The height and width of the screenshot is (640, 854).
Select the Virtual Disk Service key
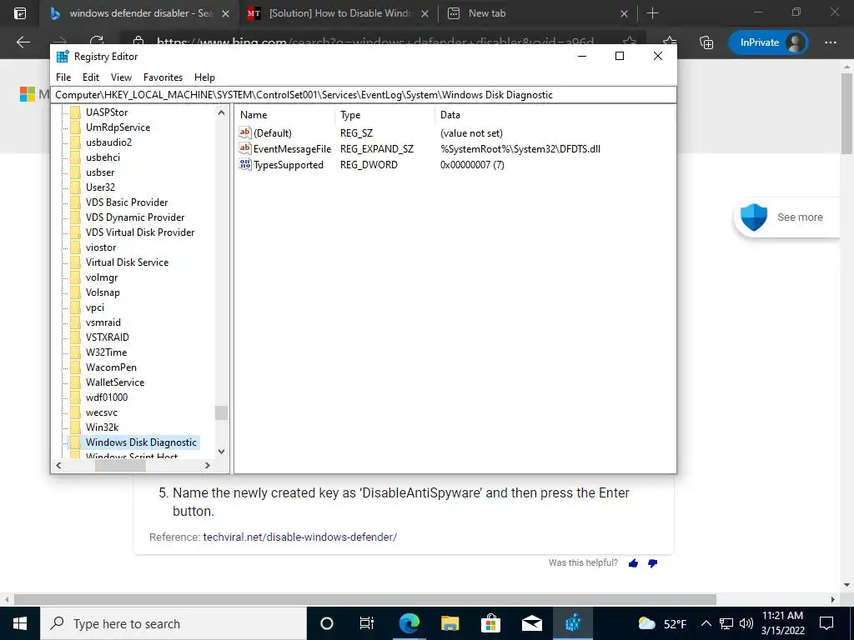point(127,262)
